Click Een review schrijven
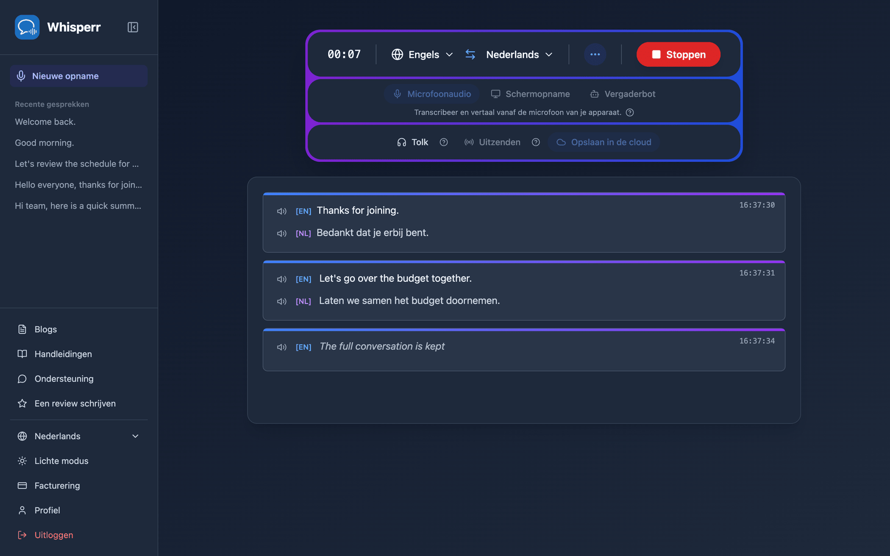This screenshot has width=890, height=556. click(x=78, y=404)
